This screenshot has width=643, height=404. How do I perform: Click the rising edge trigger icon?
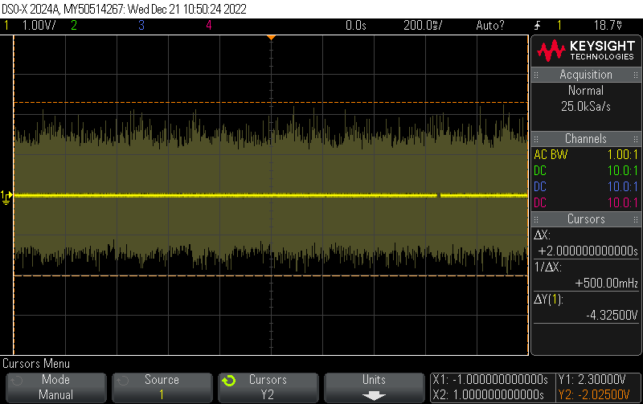coord(537,26)
